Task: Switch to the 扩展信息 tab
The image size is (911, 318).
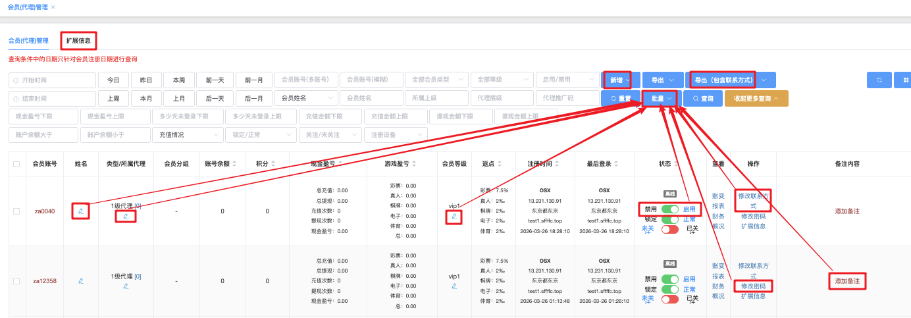Action: (x=78, y=41)
